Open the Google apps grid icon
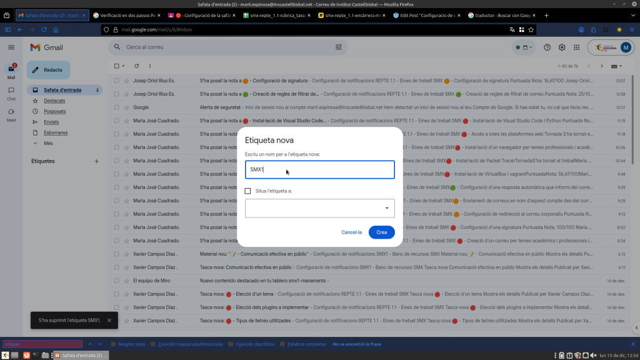 coord(576,47)
